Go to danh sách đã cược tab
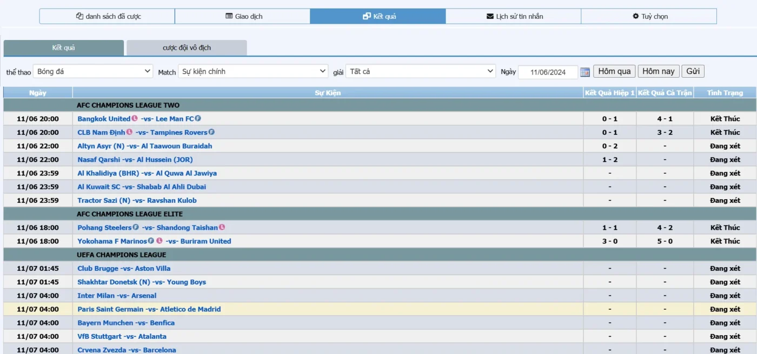757x354 pixels. 107,16
